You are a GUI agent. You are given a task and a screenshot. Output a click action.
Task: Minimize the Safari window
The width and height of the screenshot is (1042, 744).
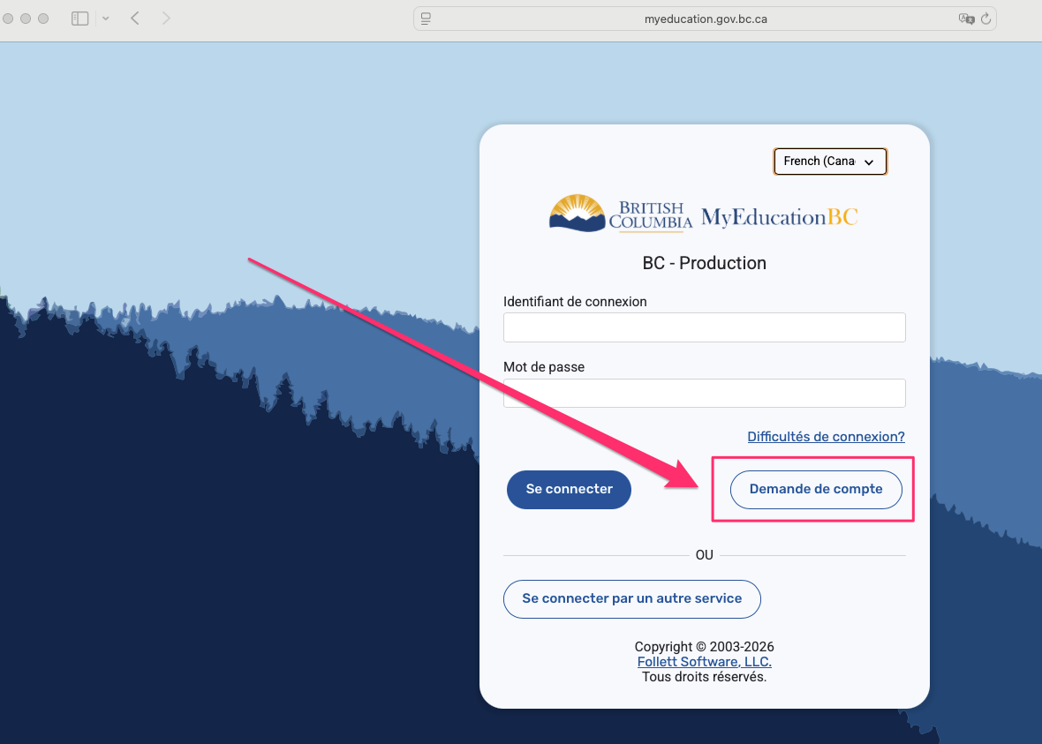coord(26,19)
